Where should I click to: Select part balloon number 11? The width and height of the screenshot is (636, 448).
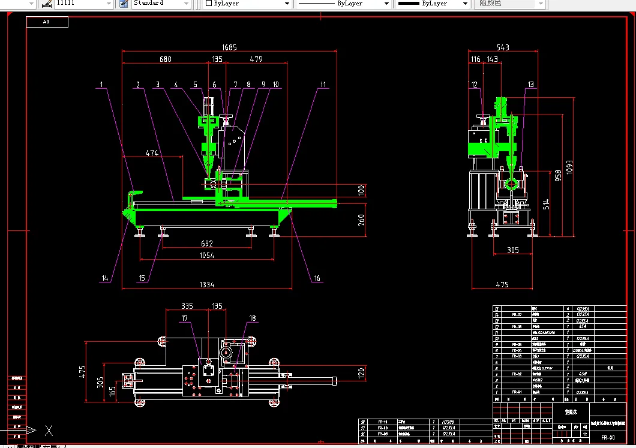coord(323,85)
